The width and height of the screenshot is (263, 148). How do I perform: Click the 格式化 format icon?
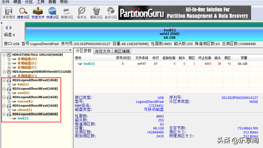82,13
